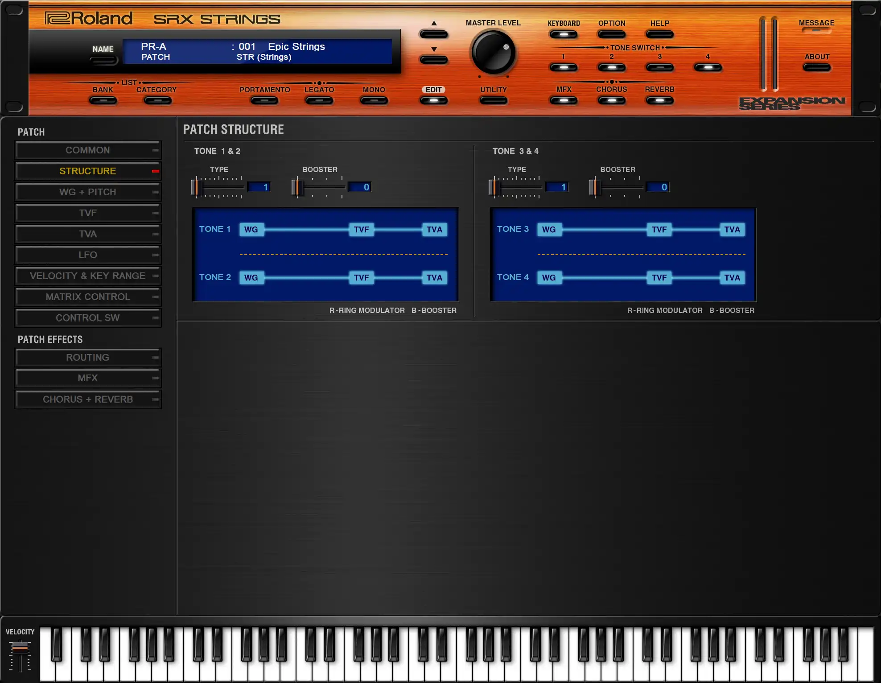Viewport: 881px width, 683px height.
Task: Open the Option menu
Action: [x=611, y=34]
